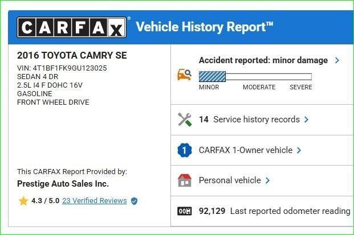Click the red house personal vehicle icon
354x235 pixels.
point(184,180)
